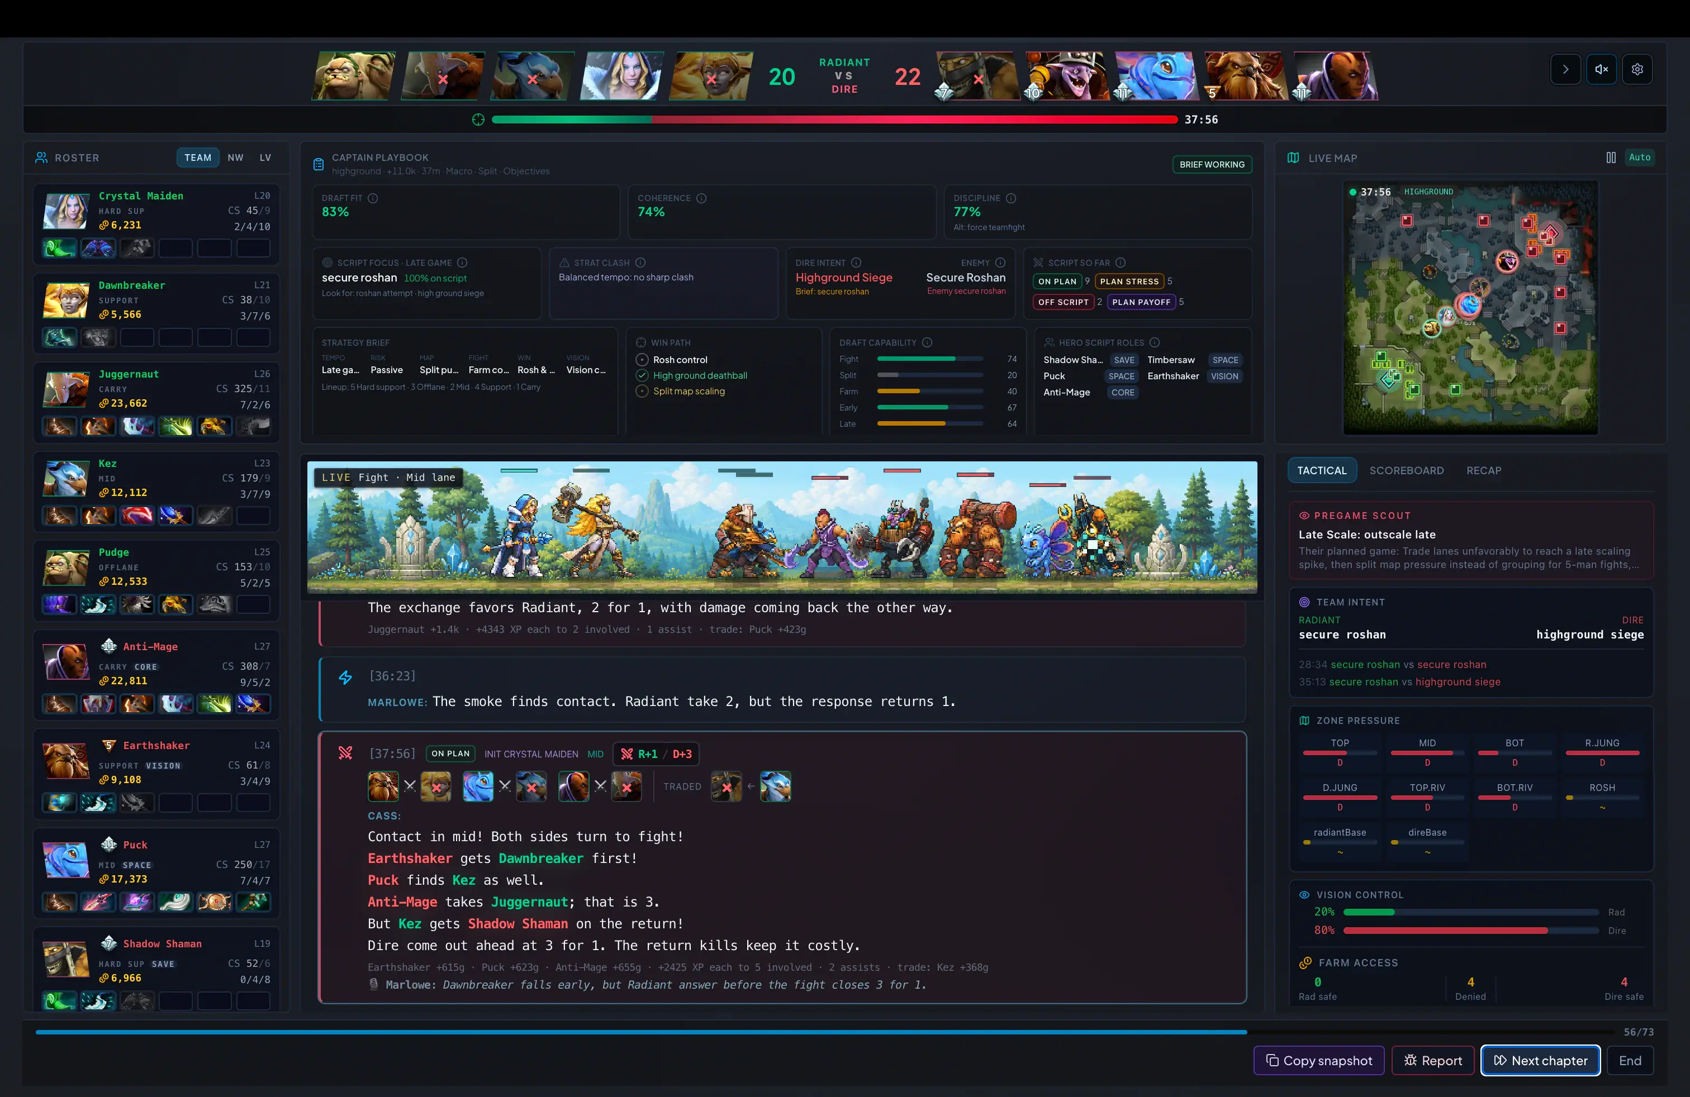Viewport: 1690px width, 1097px height.
Task: Click the Pudge hero portrait in top bar
Action: point(354,75)
